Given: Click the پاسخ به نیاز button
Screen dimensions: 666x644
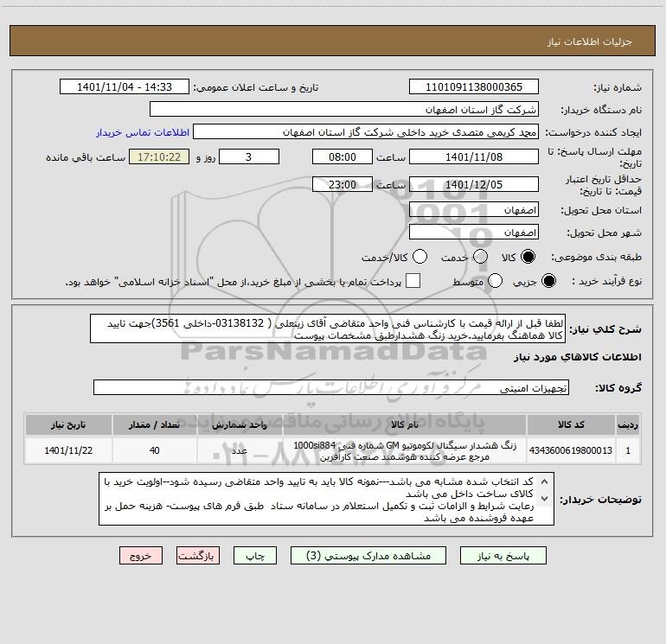Looking at the screenshot, I should pos(503,556).
